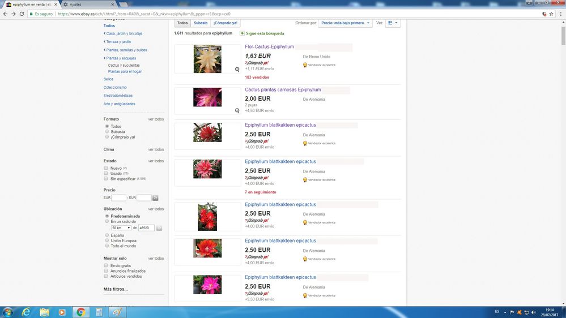The height and width of the screenshot is (318, 566).
Task: Apply the location radius arrow button
Action: tap(159, 228)
